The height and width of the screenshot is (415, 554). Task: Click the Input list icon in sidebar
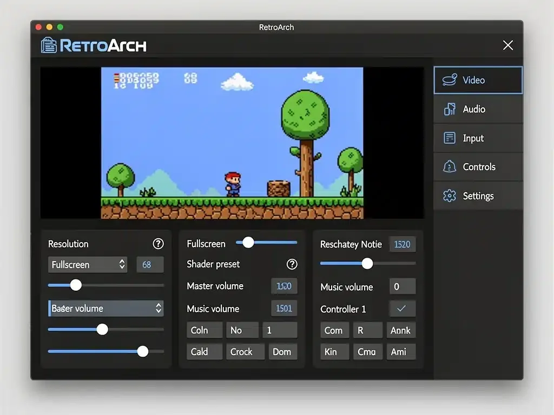coord(450,138)
